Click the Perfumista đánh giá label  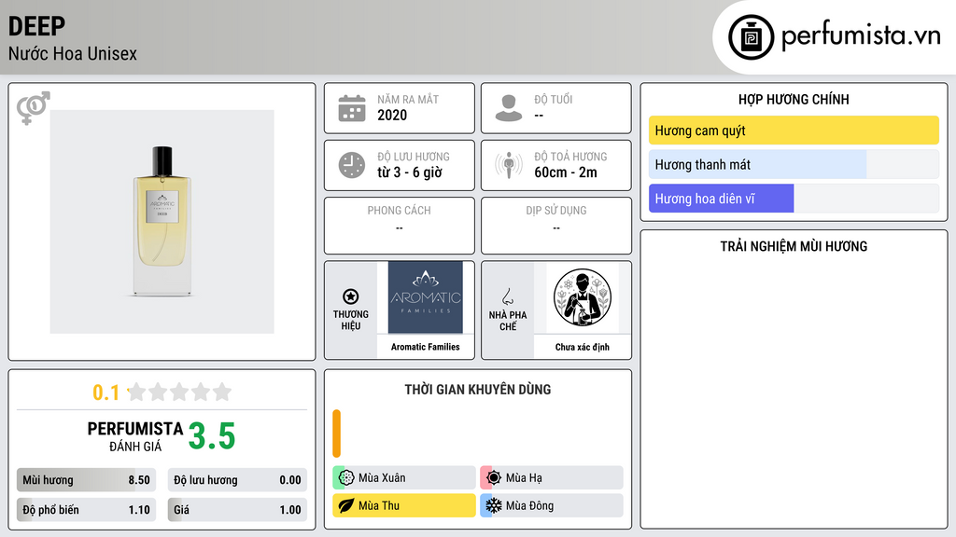click(x=135, y=437)
